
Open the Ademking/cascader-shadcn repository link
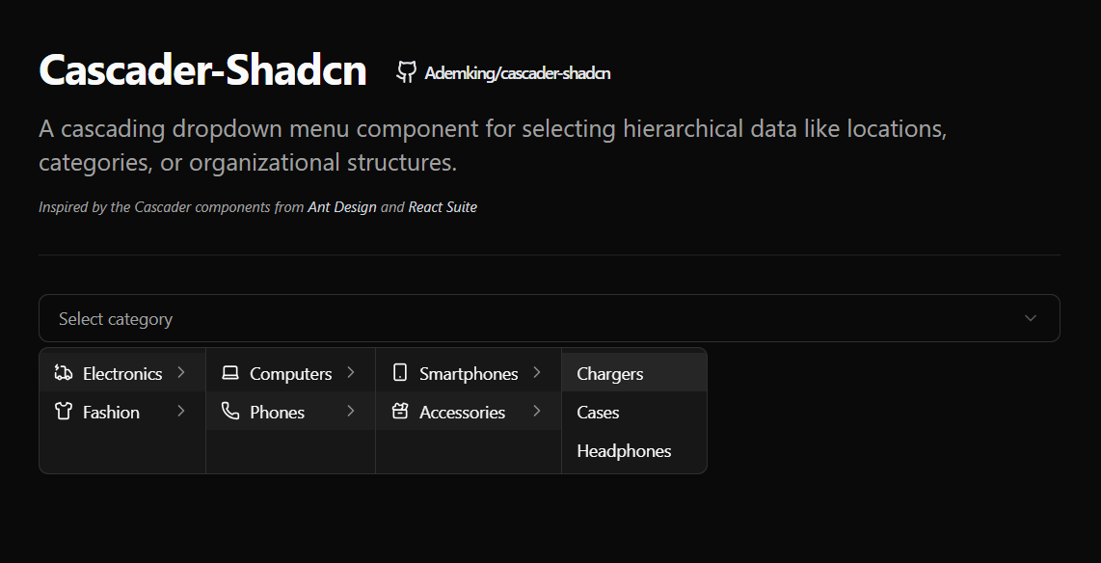[517, 71]
